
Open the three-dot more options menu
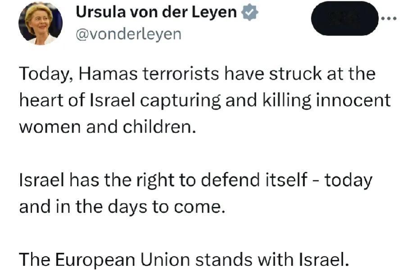pyautogui.click(x=389, y=18)
